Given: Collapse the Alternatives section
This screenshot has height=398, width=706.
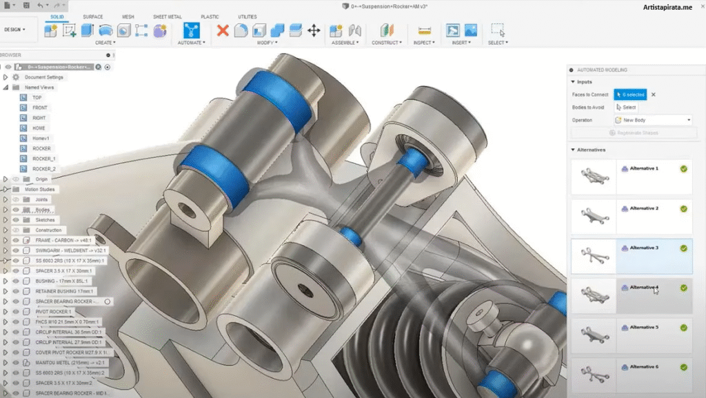Looking at the screenshot, I should click(572, 150).
